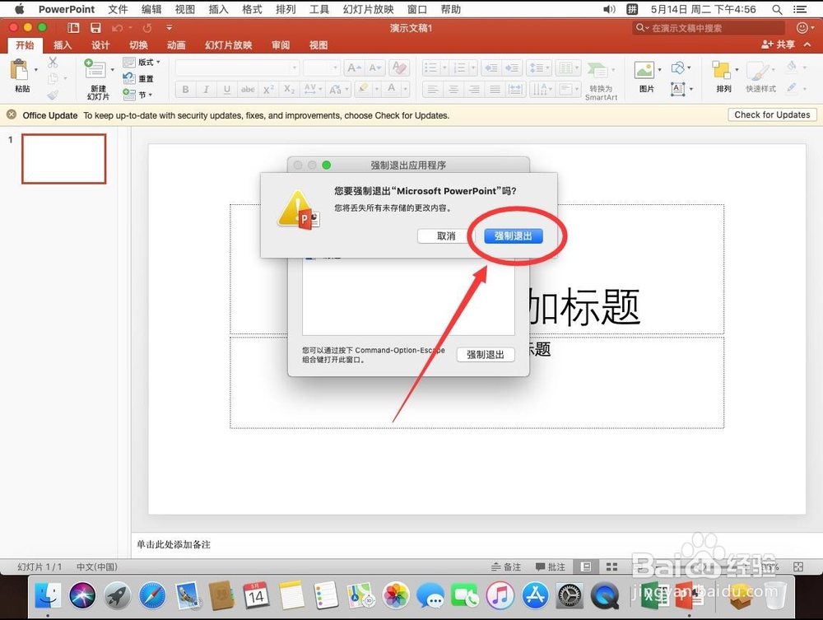Click the 粘贴 paste icon
The height and width of the screenshot is (620, 823).
coord(20,71)
